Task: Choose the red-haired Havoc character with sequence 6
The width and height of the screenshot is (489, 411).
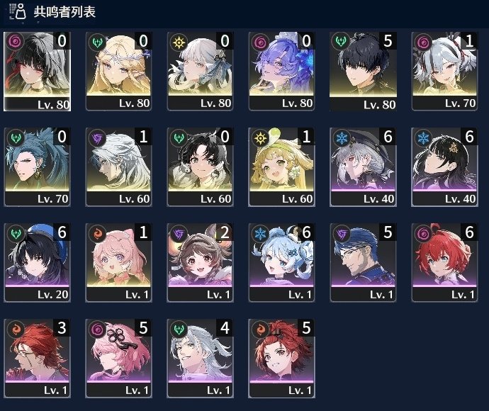Action: [x=445, y=263]
